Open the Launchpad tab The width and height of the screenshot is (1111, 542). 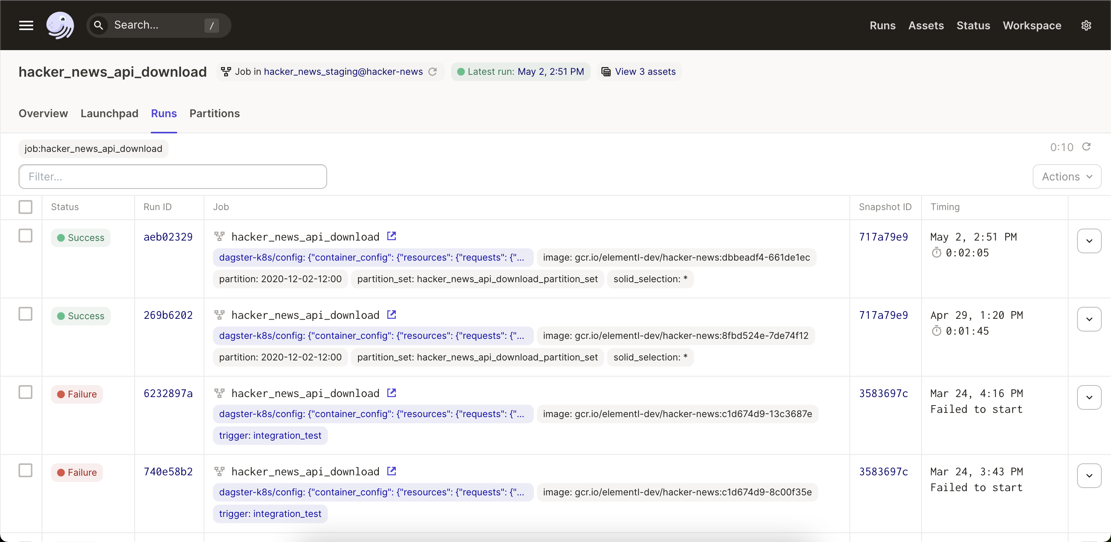tap(109, 113)
